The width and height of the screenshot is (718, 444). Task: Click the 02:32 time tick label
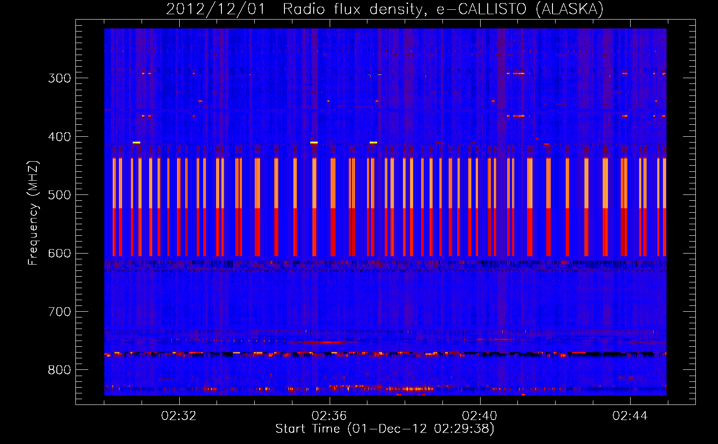click(x=179, y=416)
